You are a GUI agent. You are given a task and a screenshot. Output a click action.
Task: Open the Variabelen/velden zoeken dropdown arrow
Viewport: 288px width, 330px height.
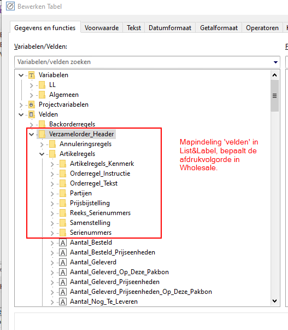click(x=275, y=62)
